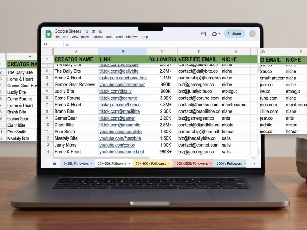Click the CREATOR NAME header cell on laptop

click(76, 59)
